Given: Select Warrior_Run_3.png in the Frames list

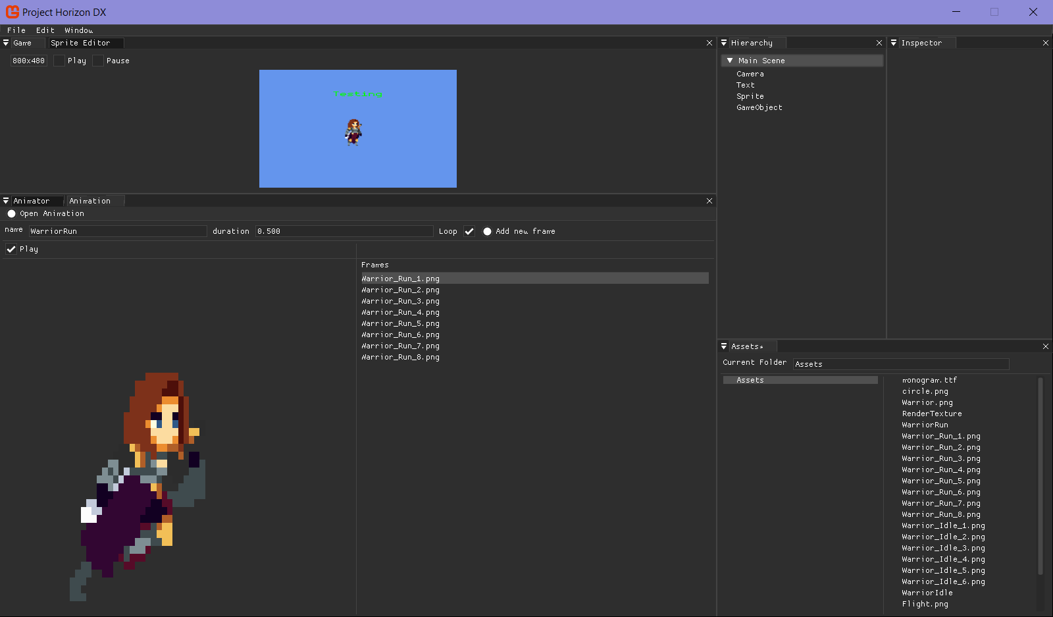Looking at the screenshot, I should click(x=400, y=301).
